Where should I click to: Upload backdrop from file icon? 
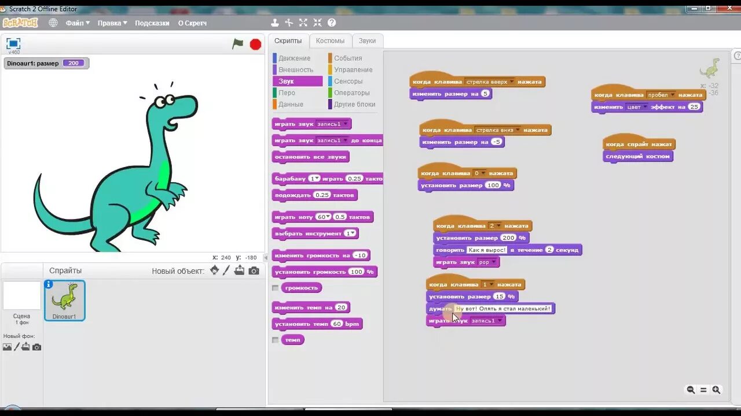click(26, 347)
